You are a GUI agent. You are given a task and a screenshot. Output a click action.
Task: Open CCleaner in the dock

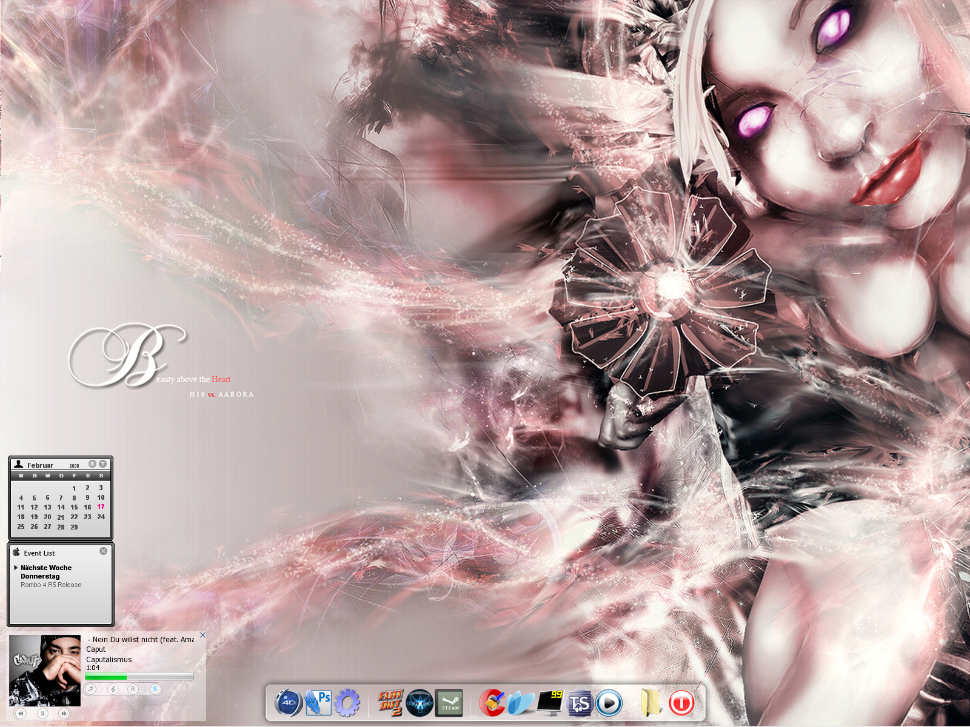point(492,703)
